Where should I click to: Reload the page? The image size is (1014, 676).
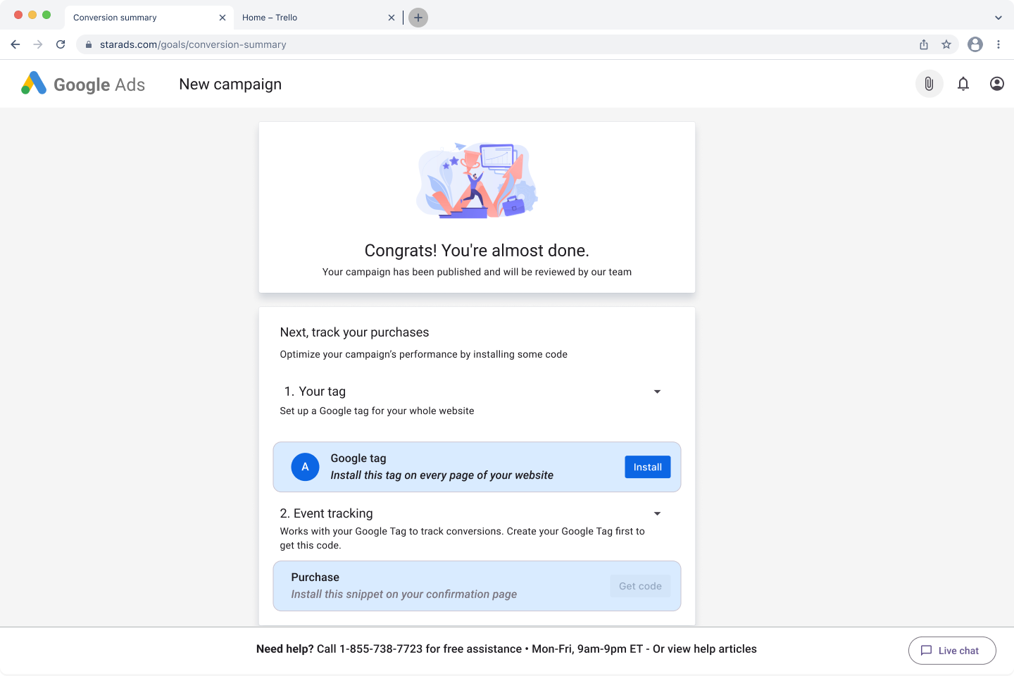pos(61,44)
